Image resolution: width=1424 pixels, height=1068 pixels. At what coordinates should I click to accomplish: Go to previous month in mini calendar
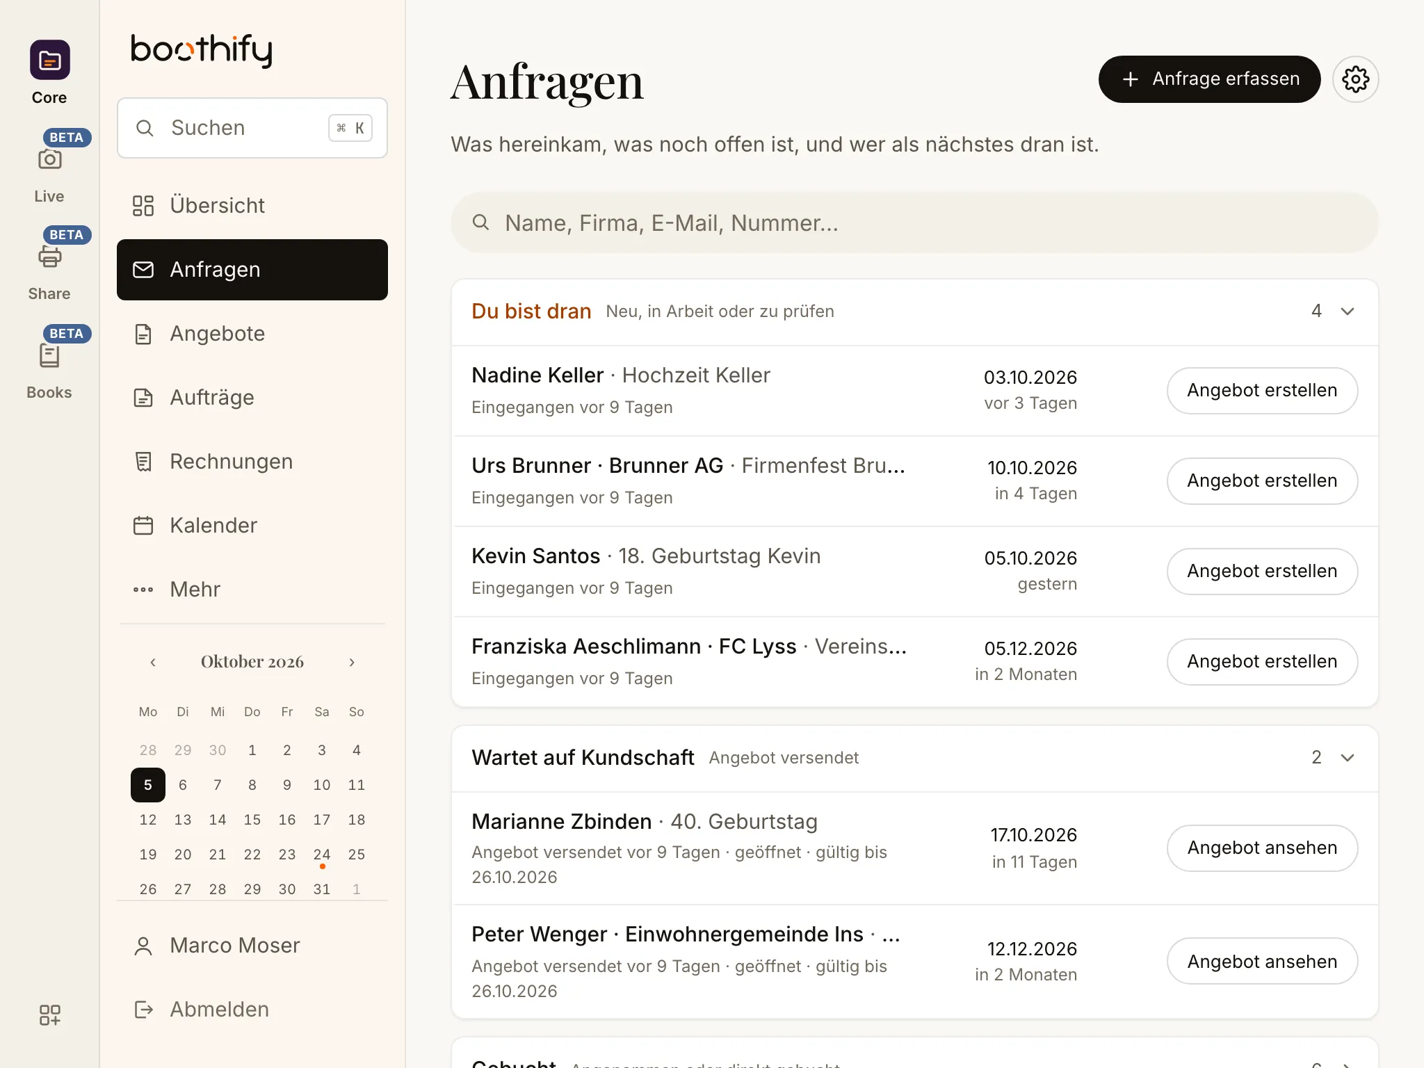pos(153,662)
